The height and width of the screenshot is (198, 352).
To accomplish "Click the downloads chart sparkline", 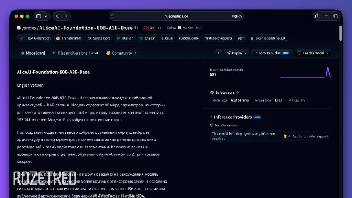I will [x=306, y=72].
